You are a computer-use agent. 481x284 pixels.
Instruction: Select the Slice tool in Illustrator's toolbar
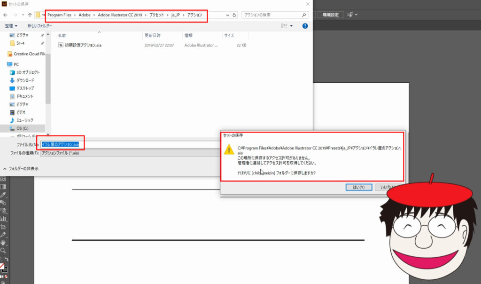click(3, 235)
